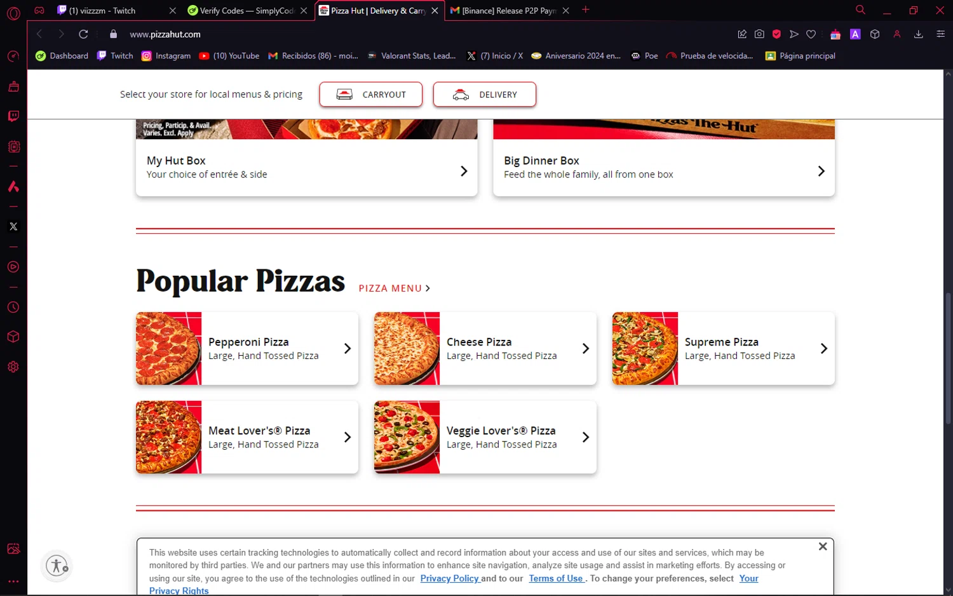Open Settings gear in the sidebar

tap(13, 367)
